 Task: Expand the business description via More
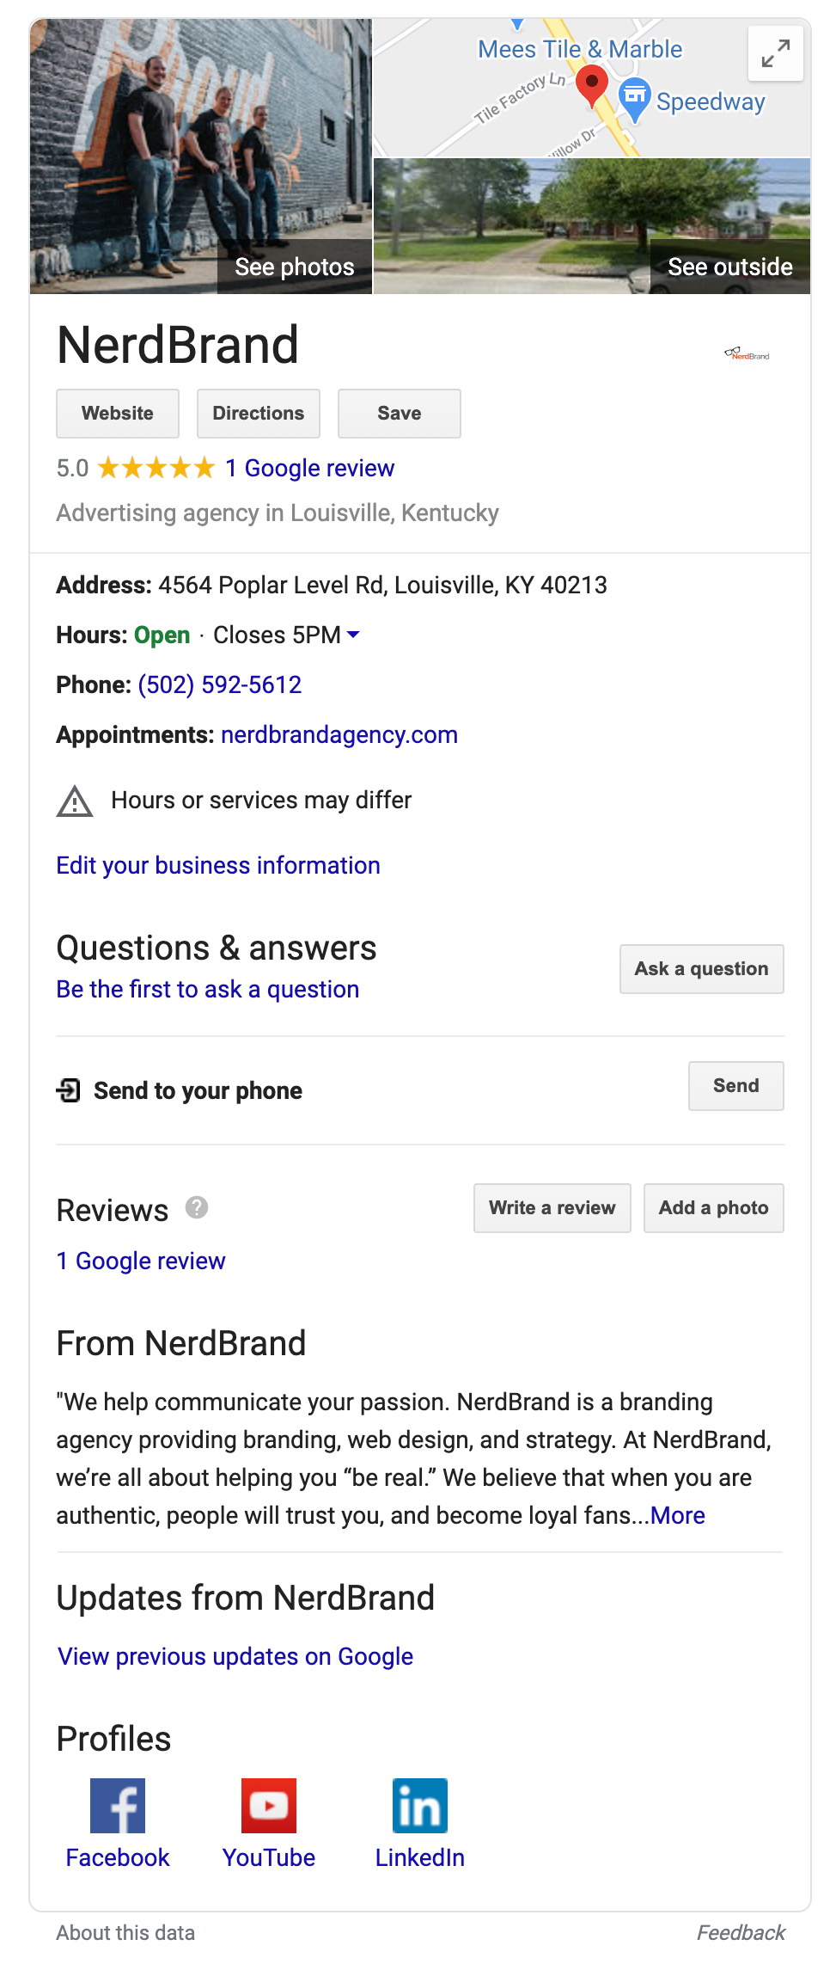pos(678,1515)
